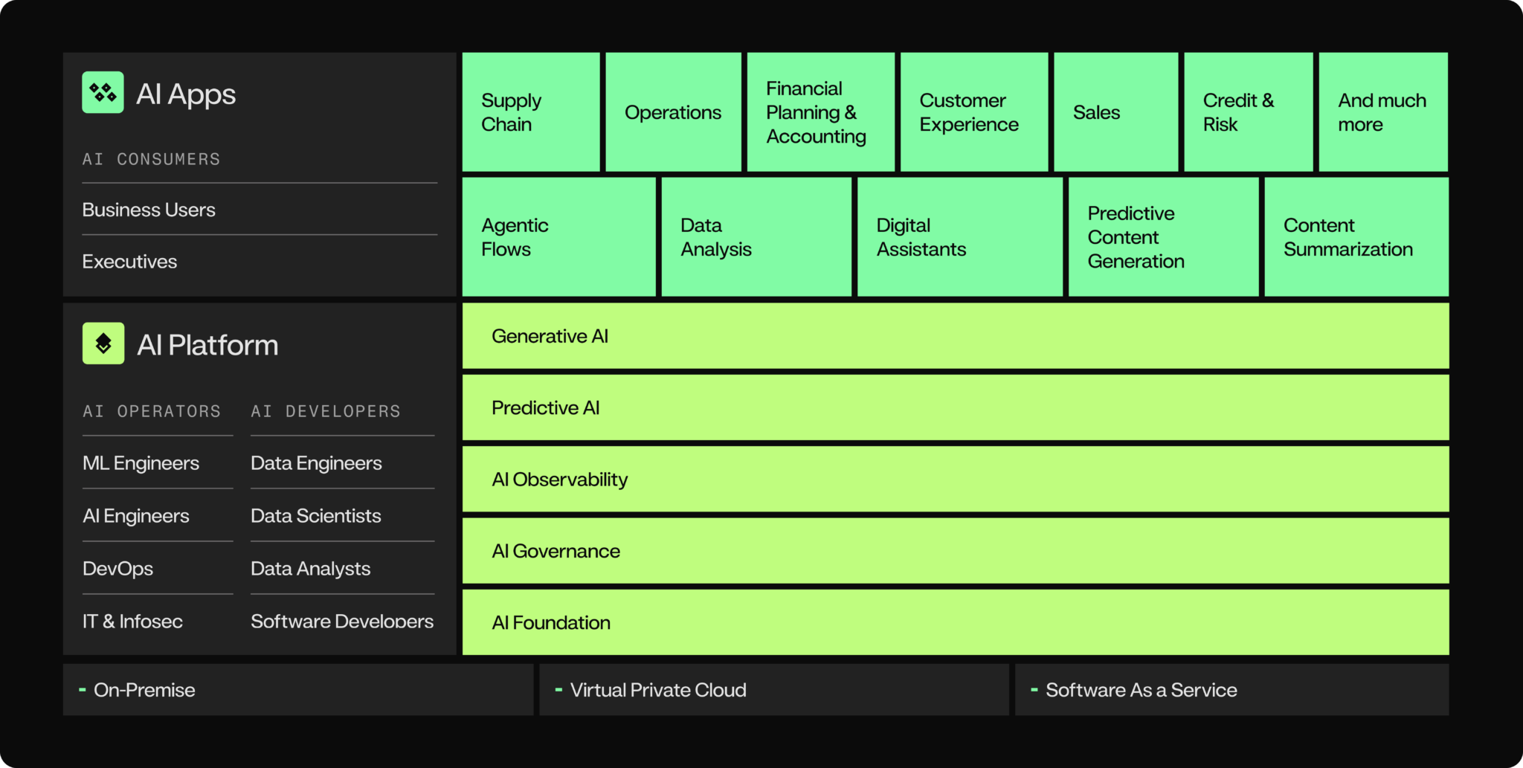Open the Operations app tile

(x=673, y=112)
